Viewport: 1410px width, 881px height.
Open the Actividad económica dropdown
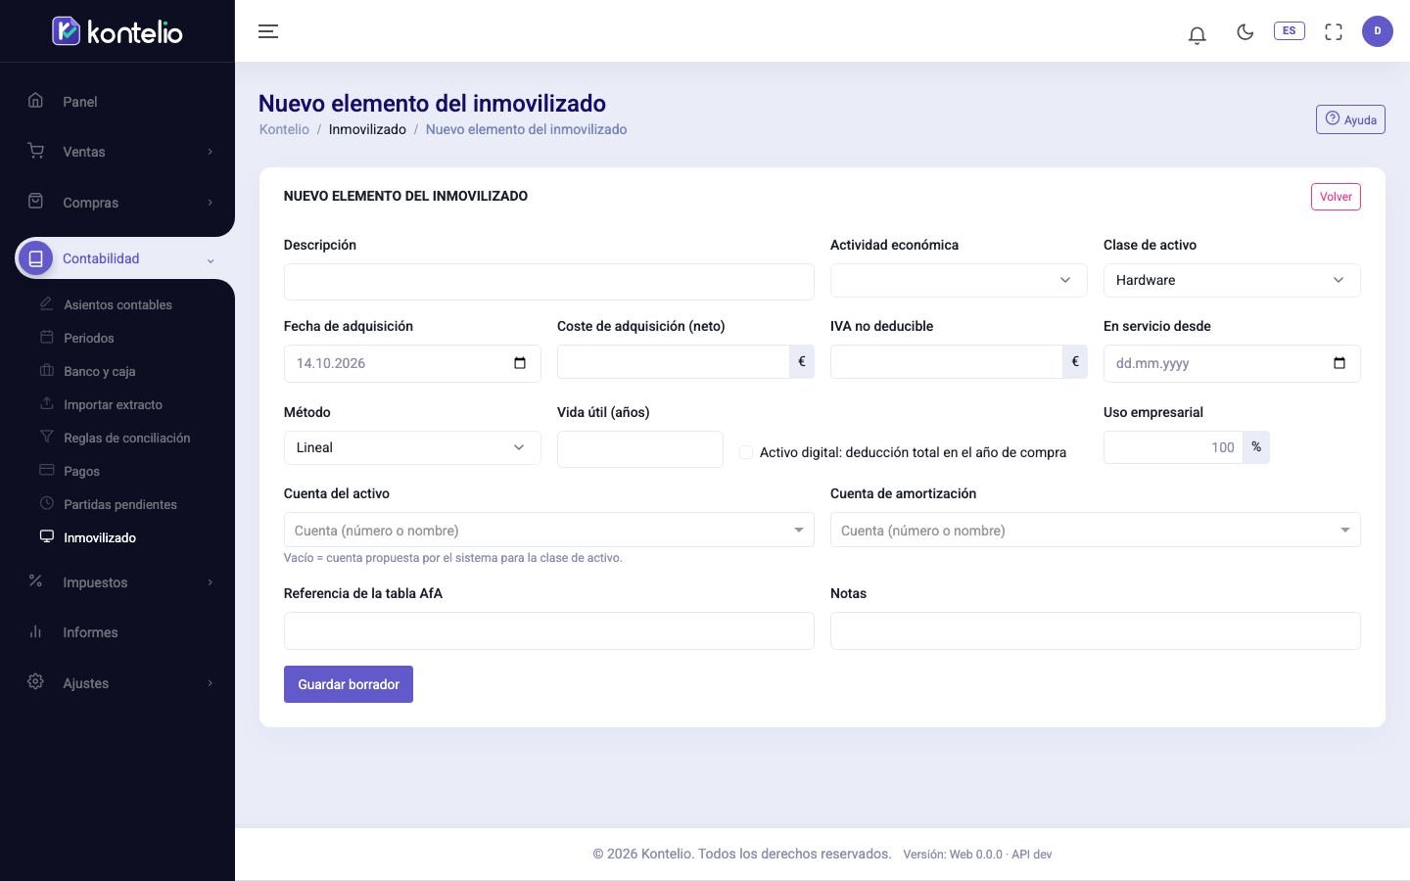(959, 280)
